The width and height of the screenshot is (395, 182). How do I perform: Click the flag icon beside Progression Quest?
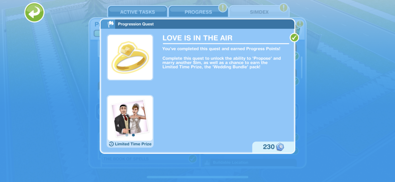click(x=111, y=24)
